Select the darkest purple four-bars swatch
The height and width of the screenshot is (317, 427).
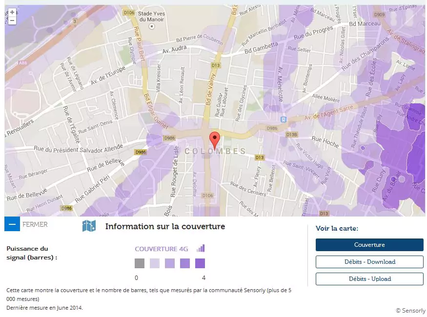200,263
